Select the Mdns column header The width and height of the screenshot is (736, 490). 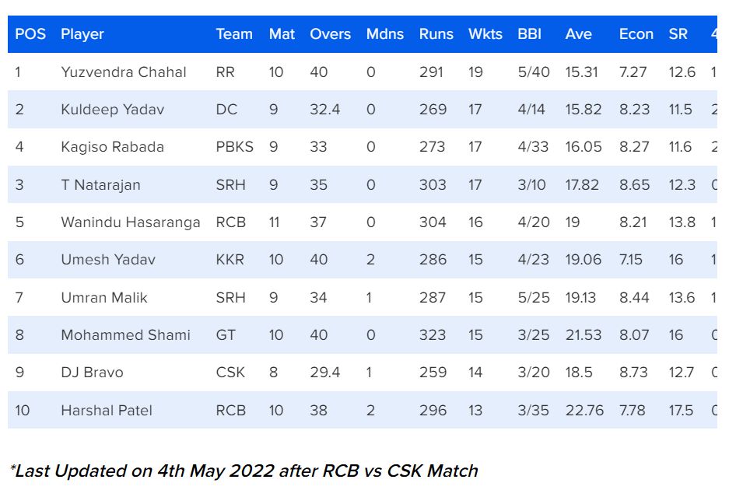click(385, 34)
